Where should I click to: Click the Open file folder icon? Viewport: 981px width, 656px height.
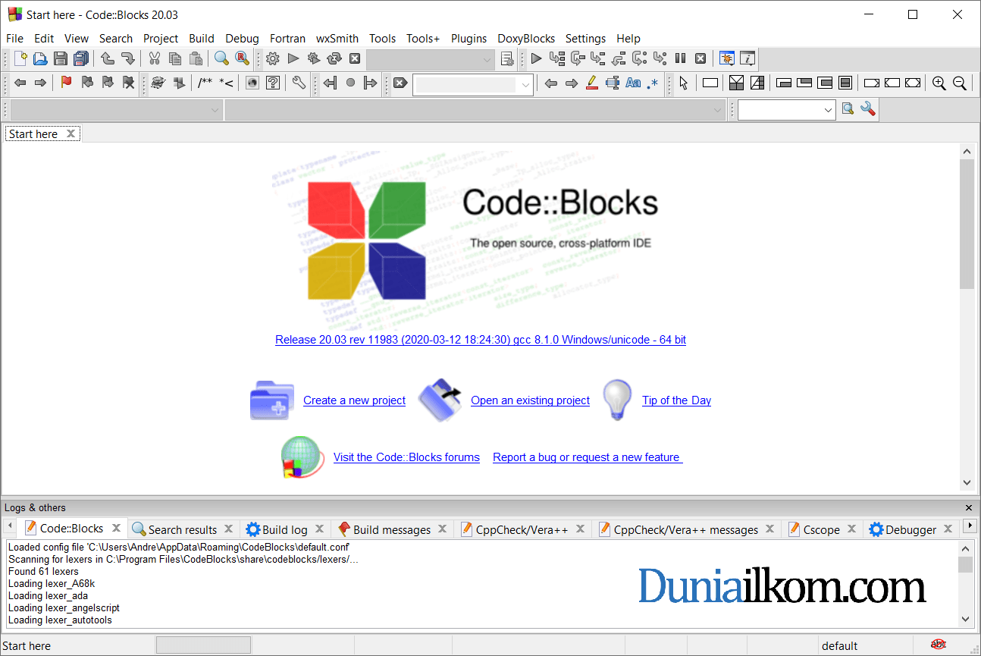(40, 58)
